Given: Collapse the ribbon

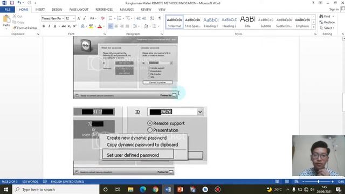Looking at the screenshot, I should coord(342,34).
